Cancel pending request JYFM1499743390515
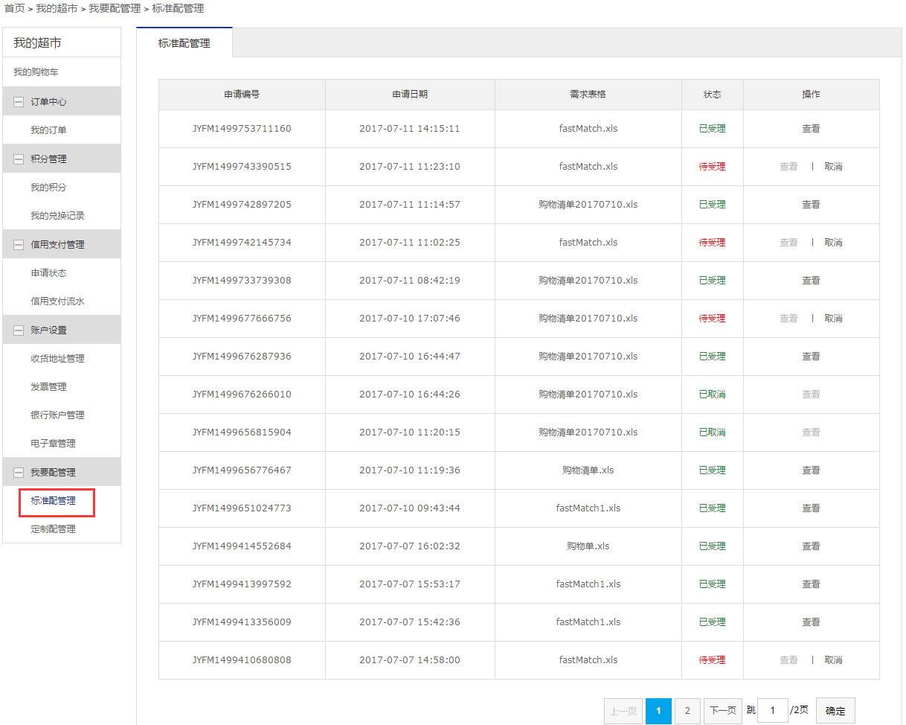This screenshot has height=725, width=906. click(x=833, y=167)
